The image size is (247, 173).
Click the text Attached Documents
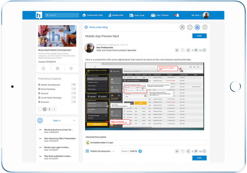96,137
